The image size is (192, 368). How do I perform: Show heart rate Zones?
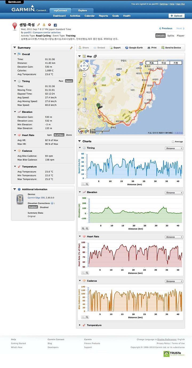coord(69,135)
